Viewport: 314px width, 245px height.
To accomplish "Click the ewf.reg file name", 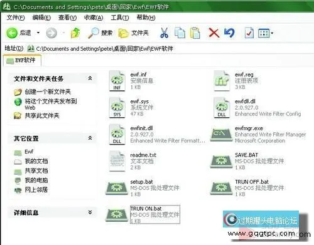I will (244, 75).
